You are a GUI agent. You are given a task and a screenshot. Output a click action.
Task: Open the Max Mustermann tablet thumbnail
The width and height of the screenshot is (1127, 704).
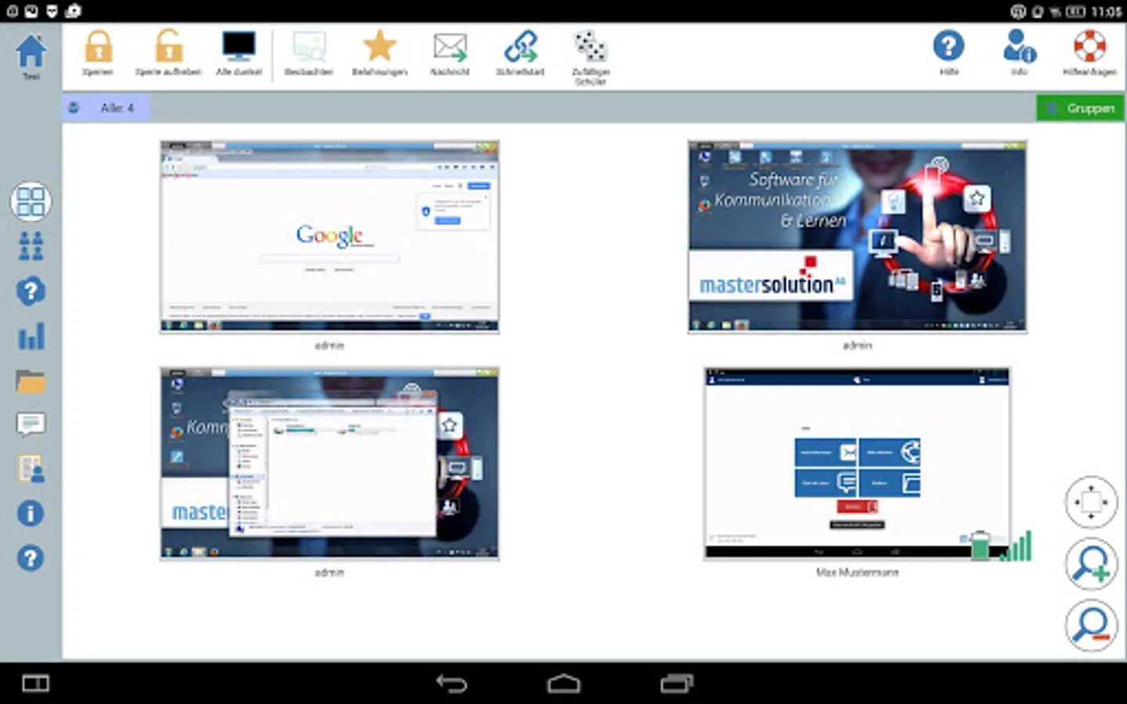[857, 463]
